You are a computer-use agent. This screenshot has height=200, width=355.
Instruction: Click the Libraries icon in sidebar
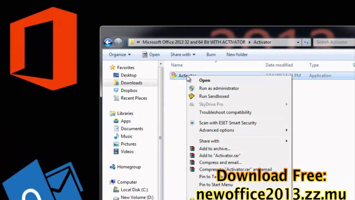tap(112, 113)
